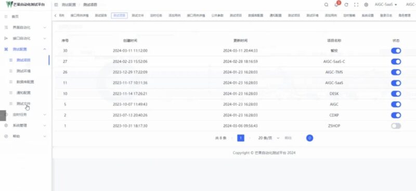416x191 pixels.
Task: Click creation time 2023-12-29 17:22:09
Action: click(131, 72)
